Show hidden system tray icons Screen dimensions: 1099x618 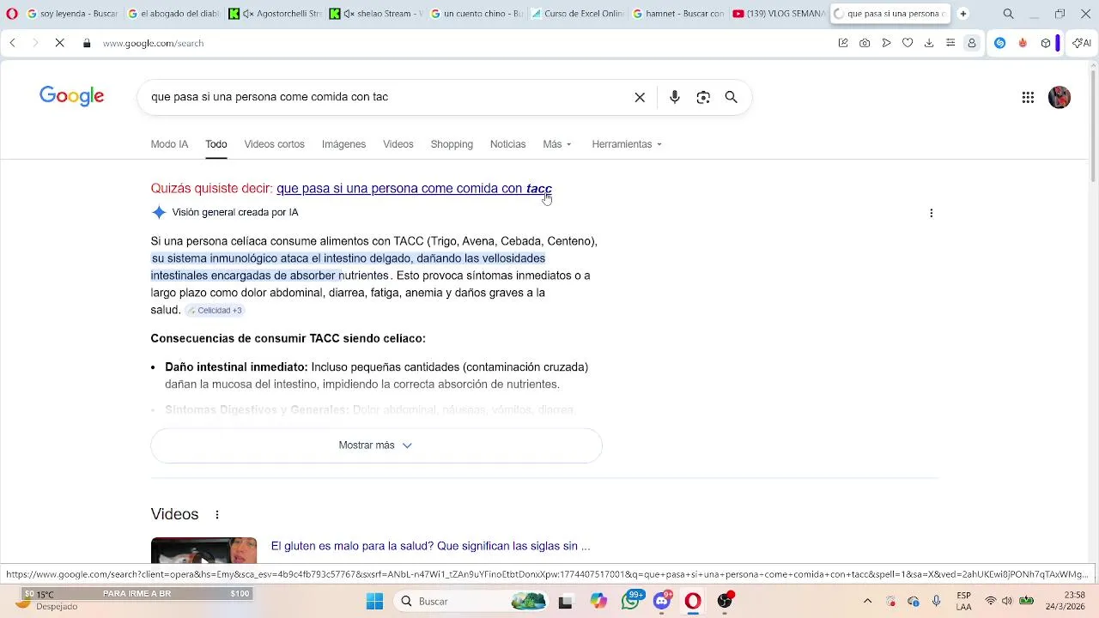click(x=867, y=602)
